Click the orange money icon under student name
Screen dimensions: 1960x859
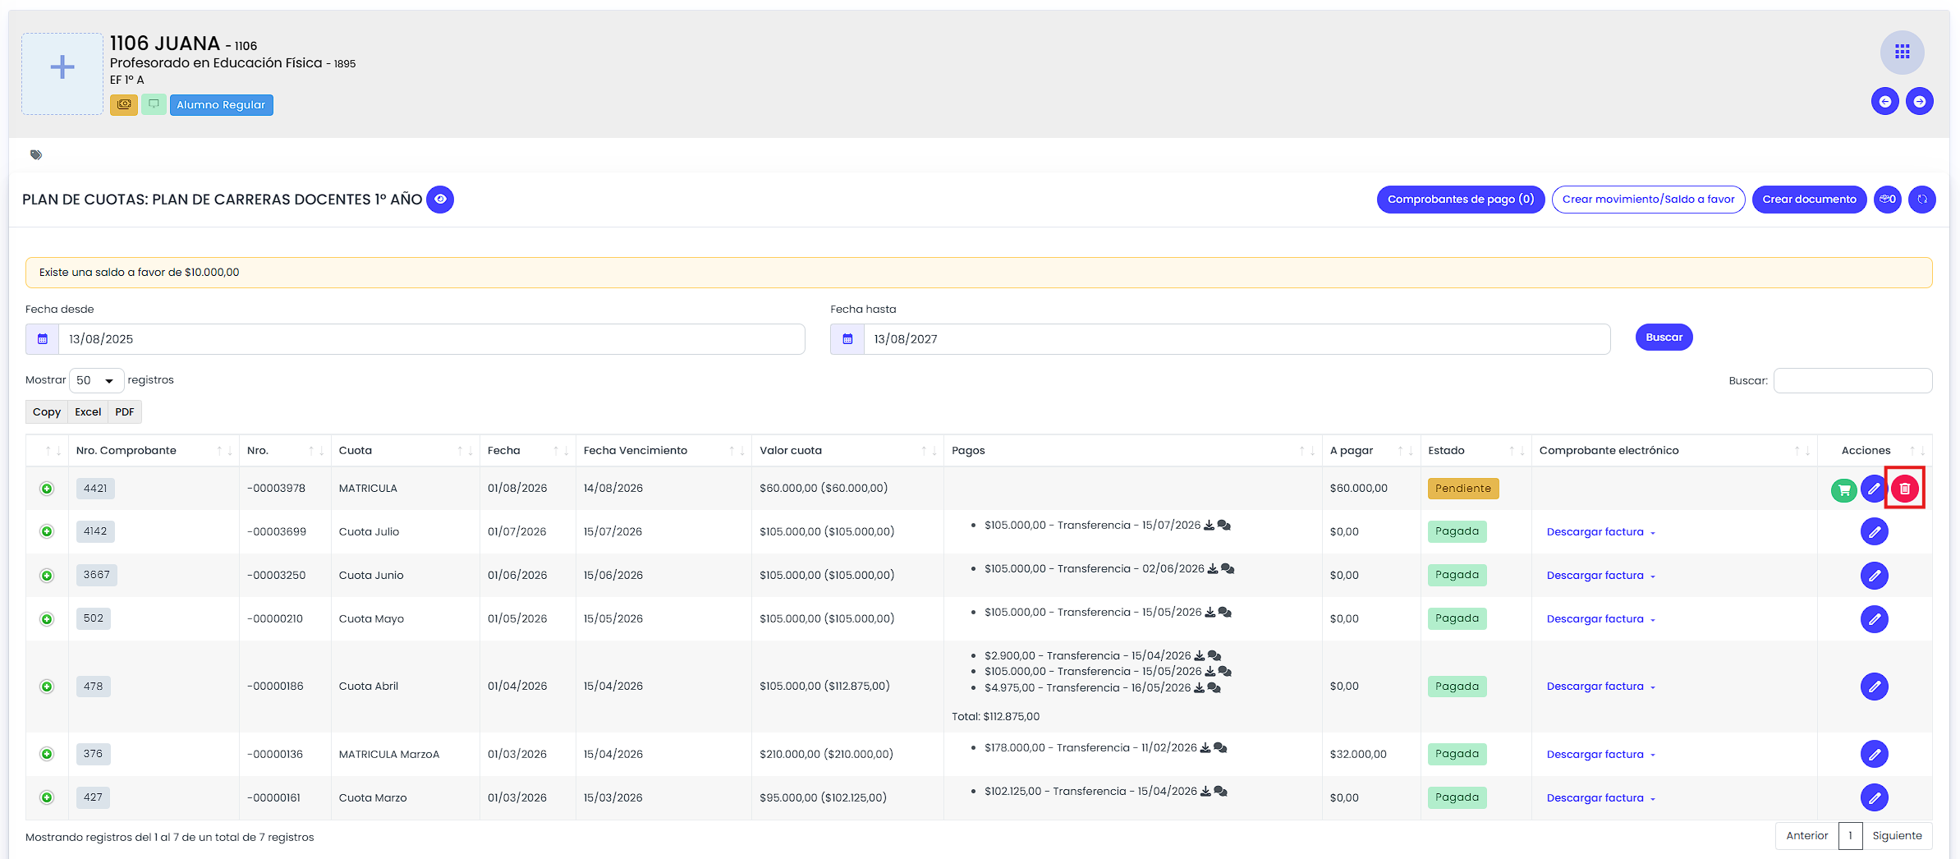pos(124,104)
